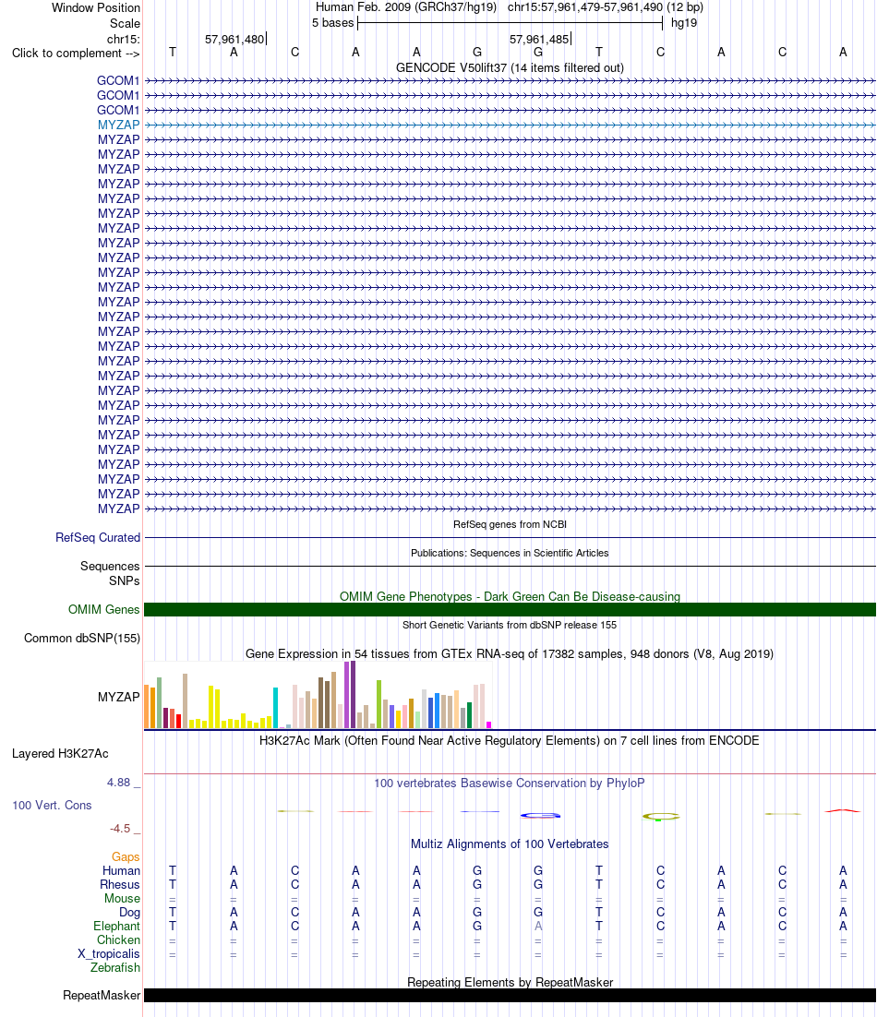Viewport: 877px width, 1017px height.
Task: Click the MYZAP label beside GTEx bar chart
Action: point(119,698)
